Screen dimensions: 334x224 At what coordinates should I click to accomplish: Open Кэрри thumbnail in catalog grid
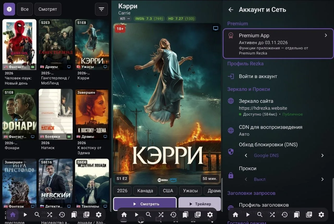(x=92, y=44)
